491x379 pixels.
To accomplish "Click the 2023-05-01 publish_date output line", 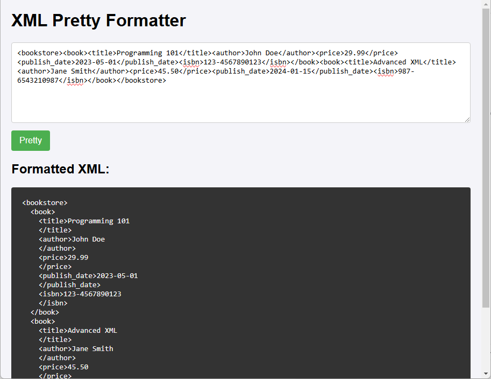I will click(x=88, y=275).
